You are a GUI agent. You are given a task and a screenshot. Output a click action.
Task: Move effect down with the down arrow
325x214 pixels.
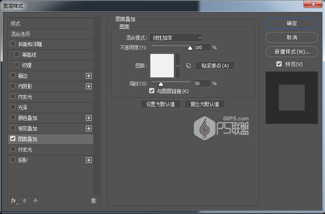click(35, 200)
